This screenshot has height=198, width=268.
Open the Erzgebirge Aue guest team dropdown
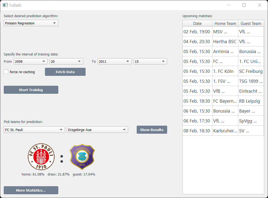pyautogui.click(x=97, y=130)
